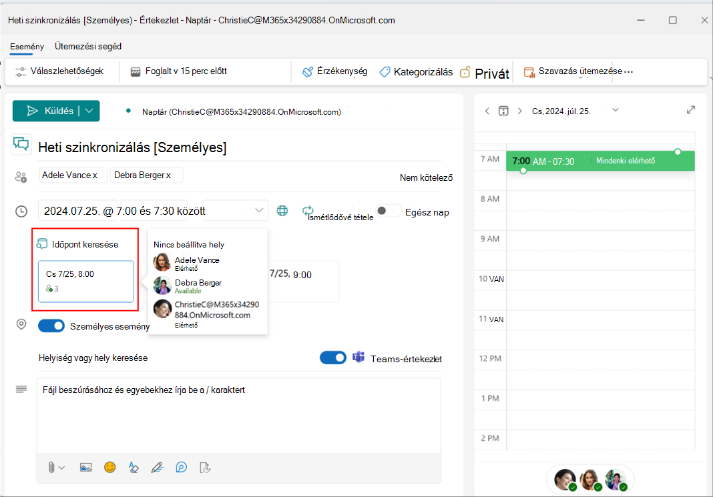Remove Debra Berger from attendees
Screen dimensions: 713x497
168,175
